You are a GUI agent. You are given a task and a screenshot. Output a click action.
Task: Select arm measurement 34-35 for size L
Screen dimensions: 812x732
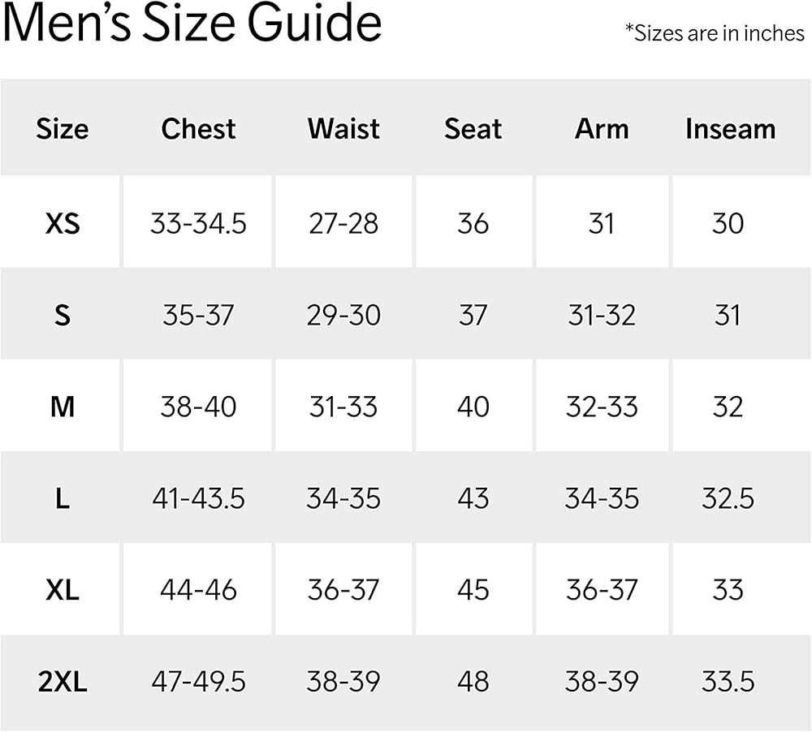[x=602, y=498]
